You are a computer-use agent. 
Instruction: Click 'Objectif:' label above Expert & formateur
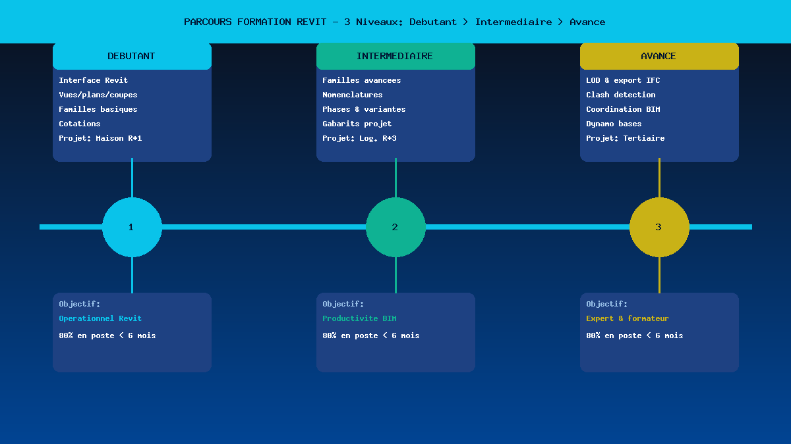tap(607, 304)
